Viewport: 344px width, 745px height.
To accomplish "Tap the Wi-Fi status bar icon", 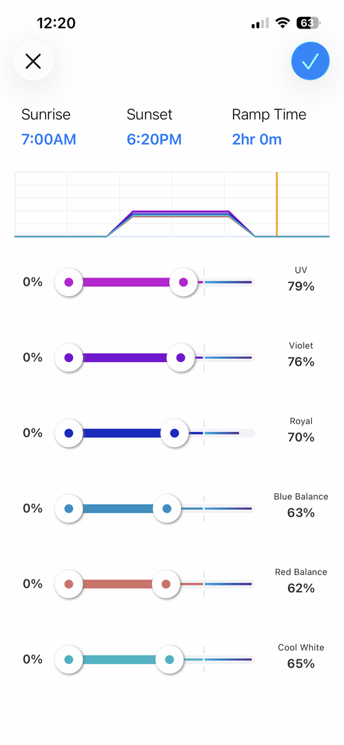I will 283,23.
